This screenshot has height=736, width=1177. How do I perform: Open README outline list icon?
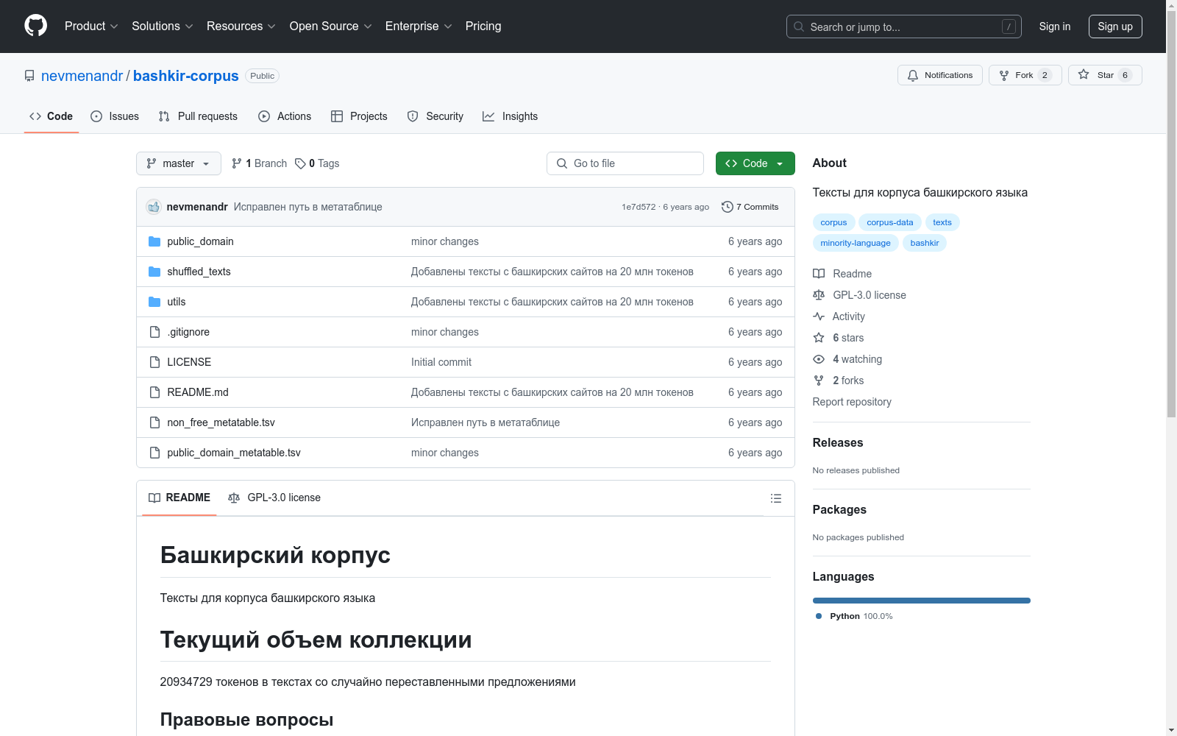(x=775, y=498)
